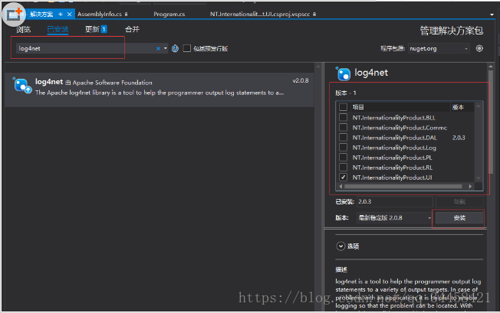500x313 pixels.
Task: Check NT.InternationalityProduct.Commc project
Action: [x=343, y=127]
